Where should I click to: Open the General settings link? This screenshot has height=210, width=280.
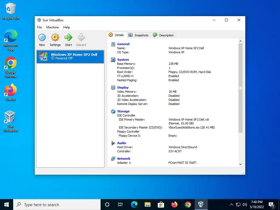point(123,44)
